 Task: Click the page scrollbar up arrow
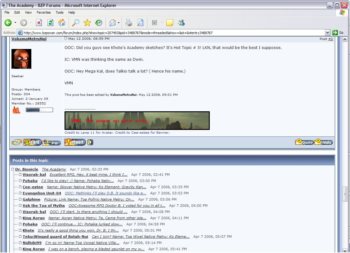pos(345,39)
